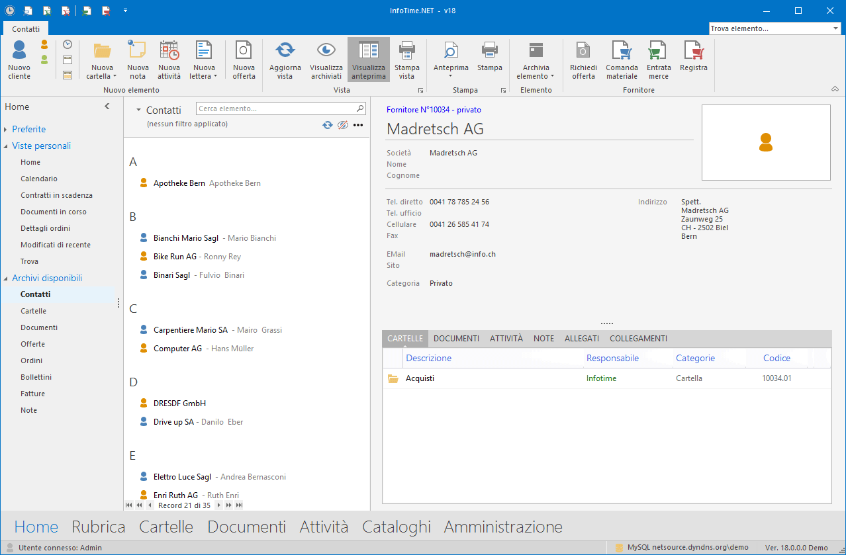Switch to the COLLEGAMENTI tab
The height and width of the screenshot is (555, 846).
[x=638, y=339]
